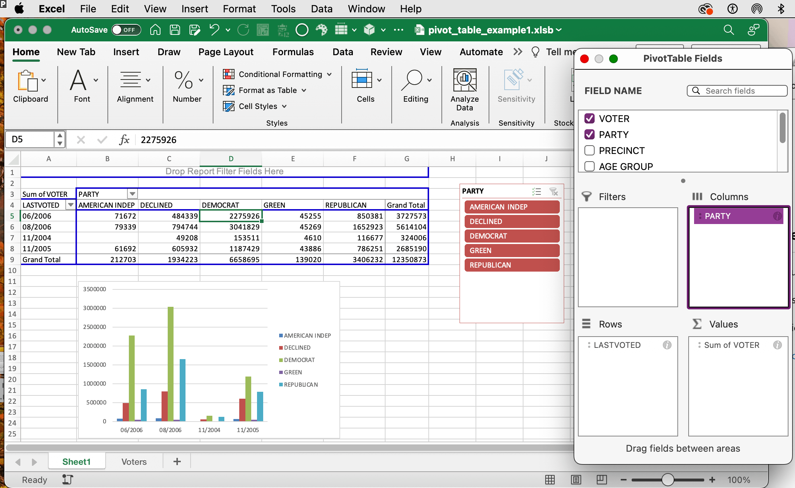
Task: Switch to Normal view icon in status bar
Action: pyautogui.click(x=550, y=480)
